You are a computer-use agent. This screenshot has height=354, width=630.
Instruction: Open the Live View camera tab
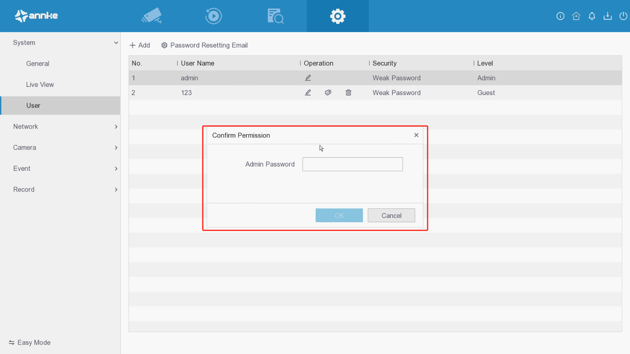(152, 16)
